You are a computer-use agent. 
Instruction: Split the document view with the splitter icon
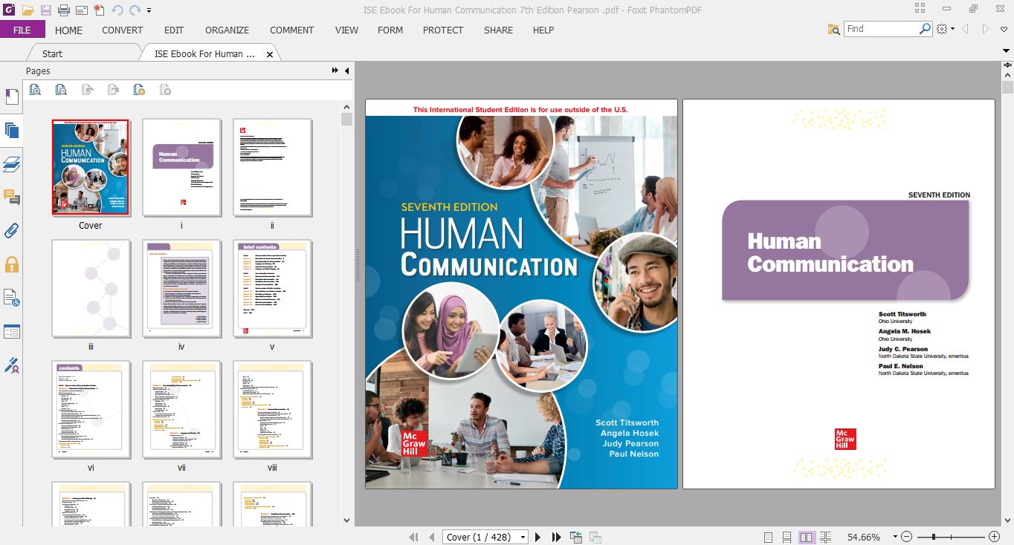click(1007, 66)
